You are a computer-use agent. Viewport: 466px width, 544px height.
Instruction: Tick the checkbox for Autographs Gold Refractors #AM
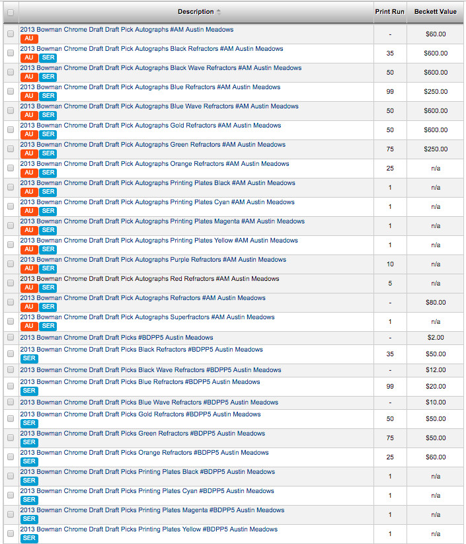(x=11, y=130)
